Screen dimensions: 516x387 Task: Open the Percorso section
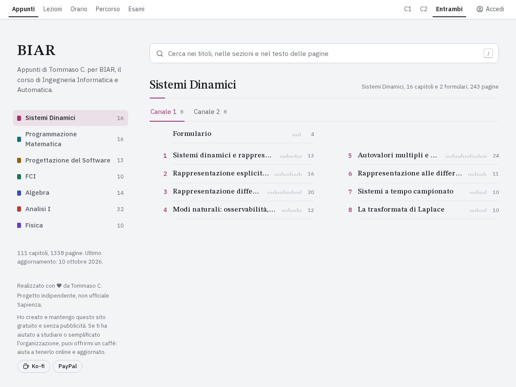(x=107, y=9)
